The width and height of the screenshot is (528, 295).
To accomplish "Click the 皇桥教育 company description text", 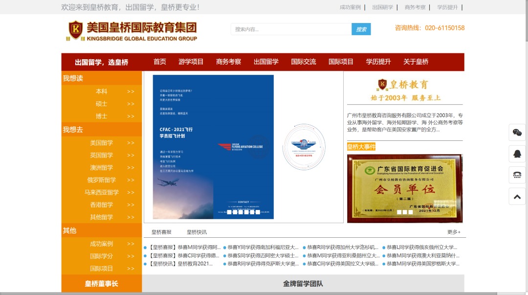I will [x=405, y=122].
